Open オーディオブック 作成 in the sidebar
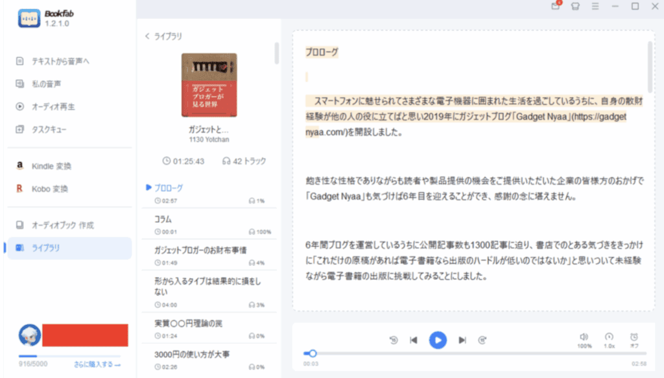Image resolution: width=664 pixels, height=378 pixels. point(62,225)
